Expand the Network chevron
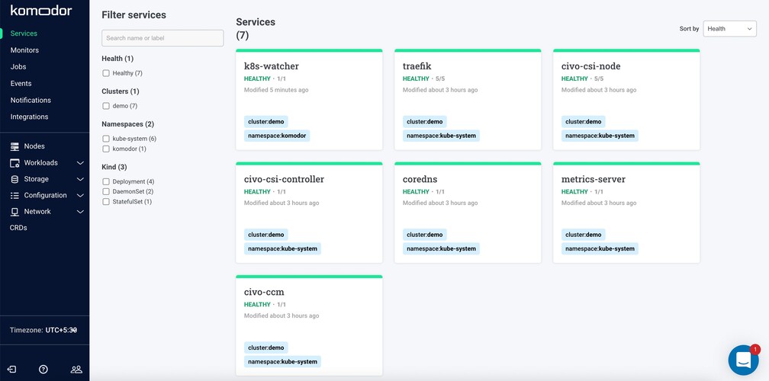This screenshot has width=769, height=381. (x=80, y=212)
